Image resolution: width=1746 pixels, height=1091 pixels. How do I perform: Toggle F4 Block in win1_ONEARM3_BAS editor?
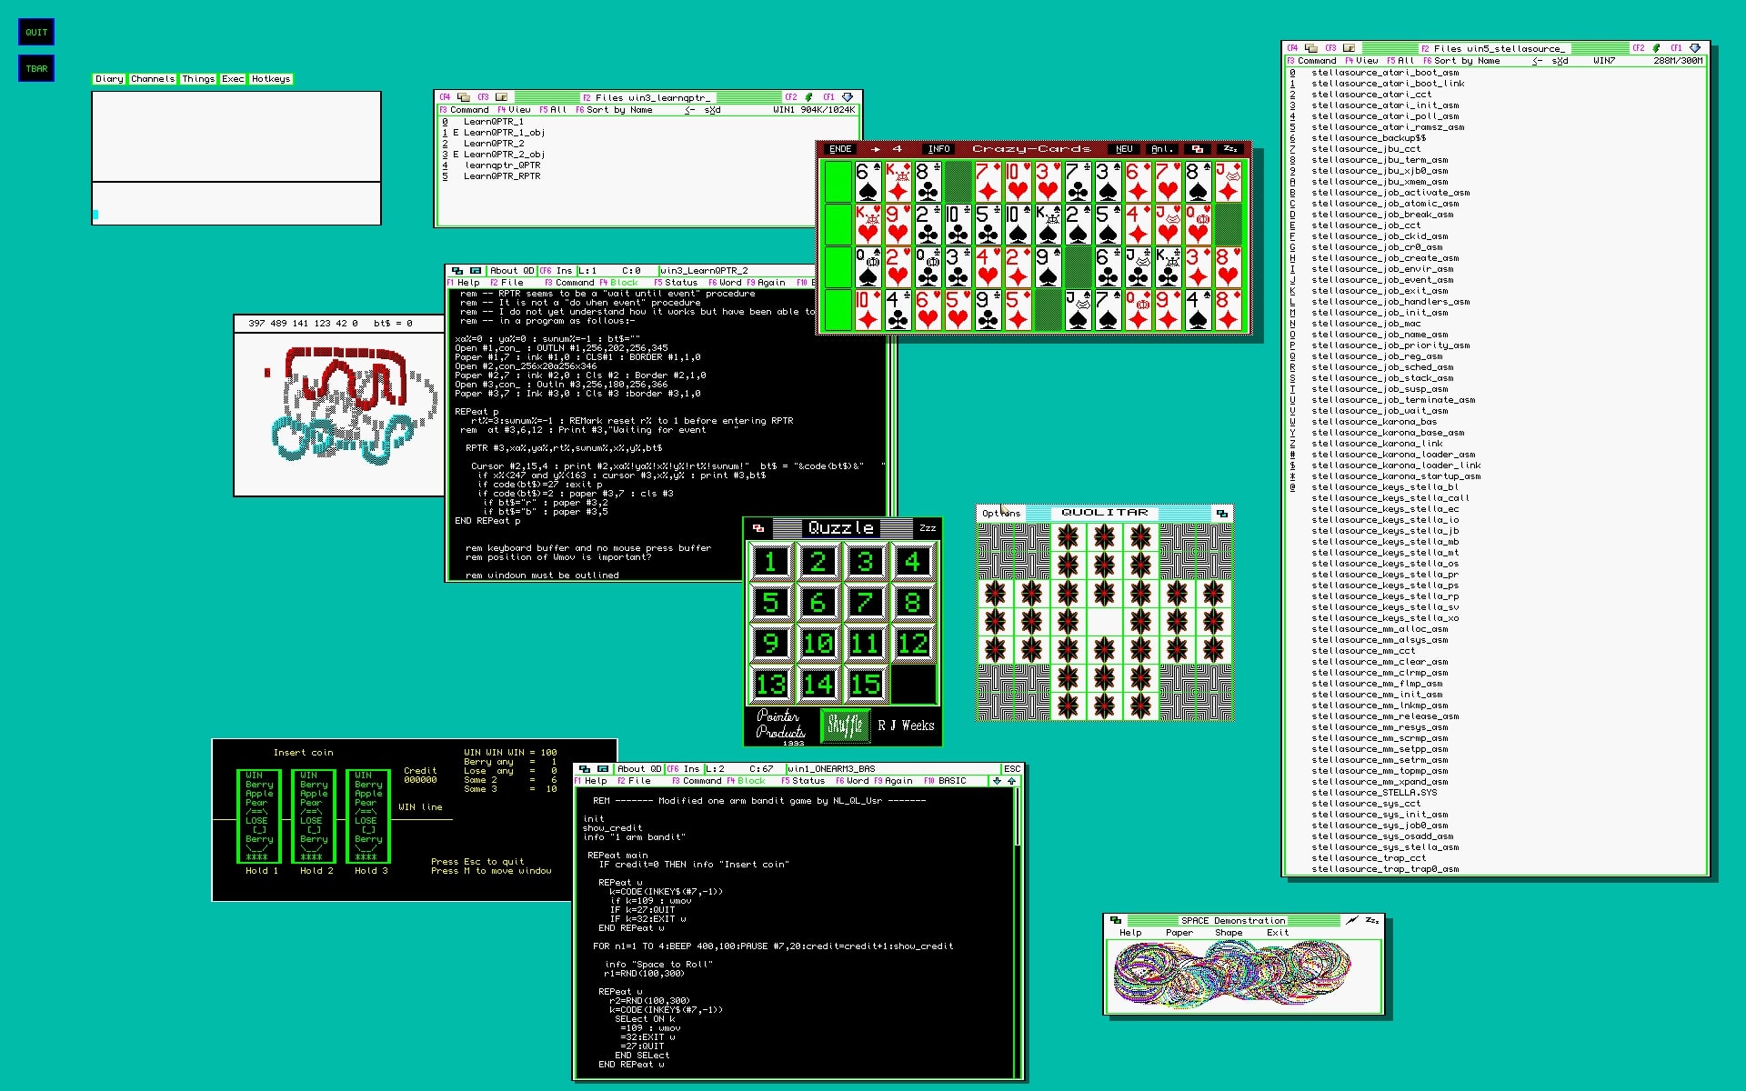pyautogui.click(x=746, y=781)
